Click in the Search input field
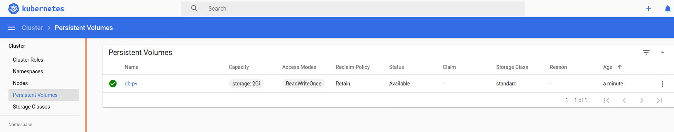Screen dimensions: 674x132 364,8
